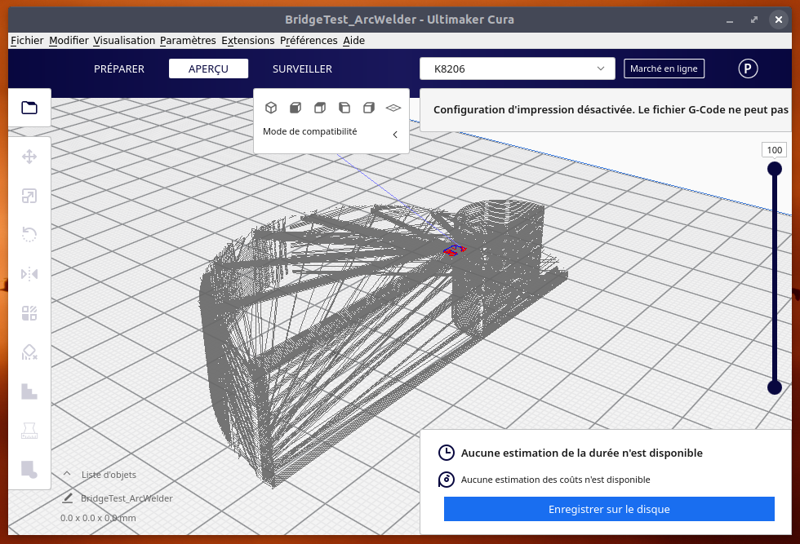Select the Support Blocker tool

(x=29, y=352)
